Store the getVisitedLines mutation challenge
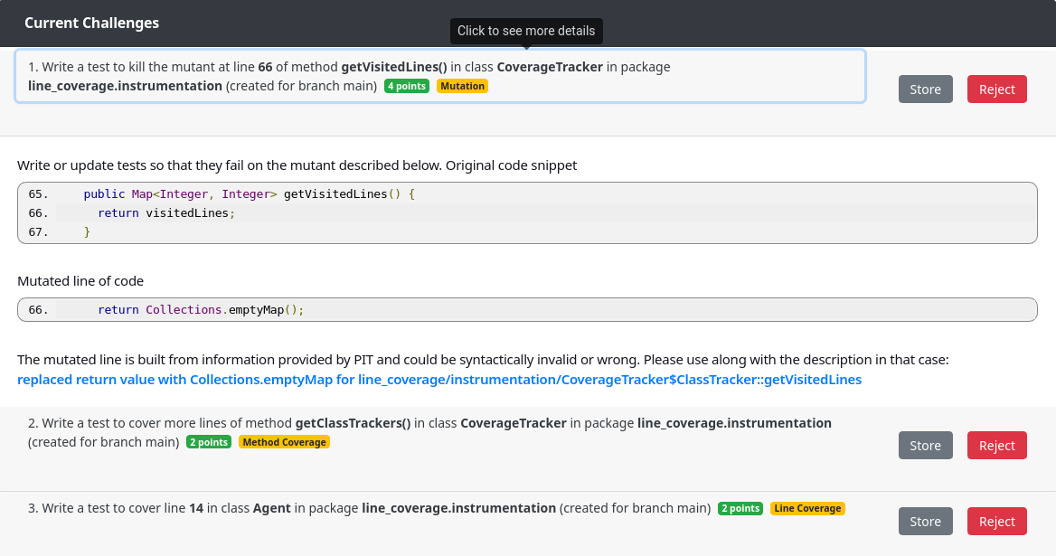The height and width of the screenshot is (556, 1056). pos(925,90)
